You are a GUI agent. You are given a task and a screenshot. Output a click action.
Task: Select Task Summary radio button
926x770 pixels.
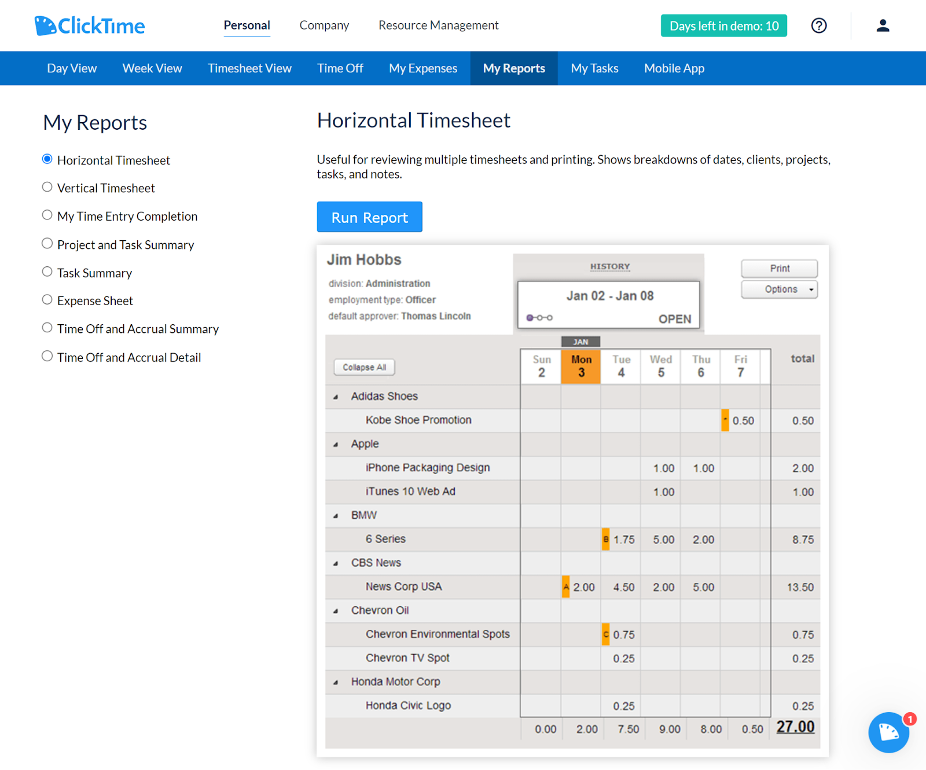click(x=47, y=272)
